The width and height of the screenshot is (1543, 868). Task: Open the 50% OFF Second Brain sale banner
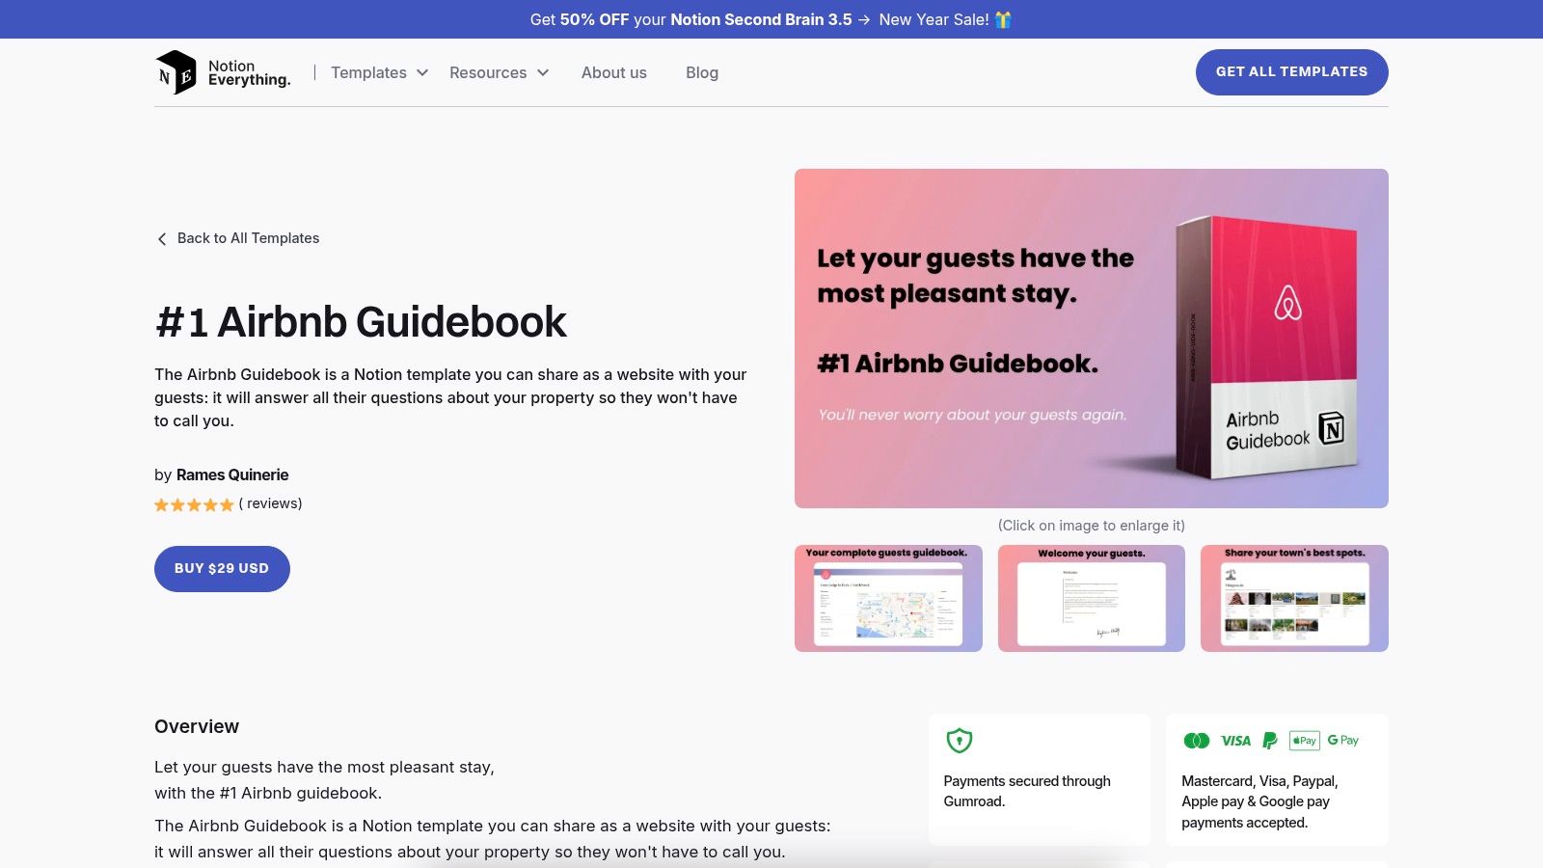(771, 19)
